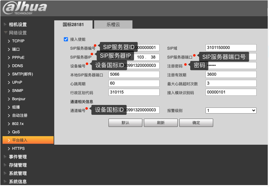Click the 刷新 button
The height and width of the screenshot is (187, 269).
click(x=161, y=123)
